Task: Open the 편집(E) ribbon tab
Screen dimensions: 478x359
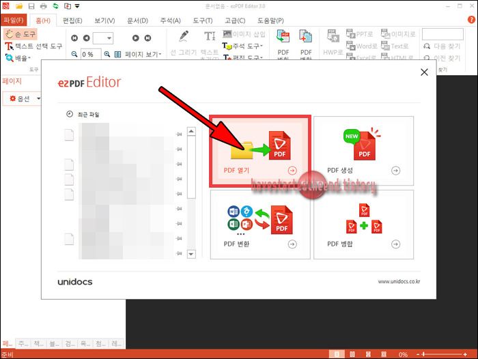Action: coord(72,20)
